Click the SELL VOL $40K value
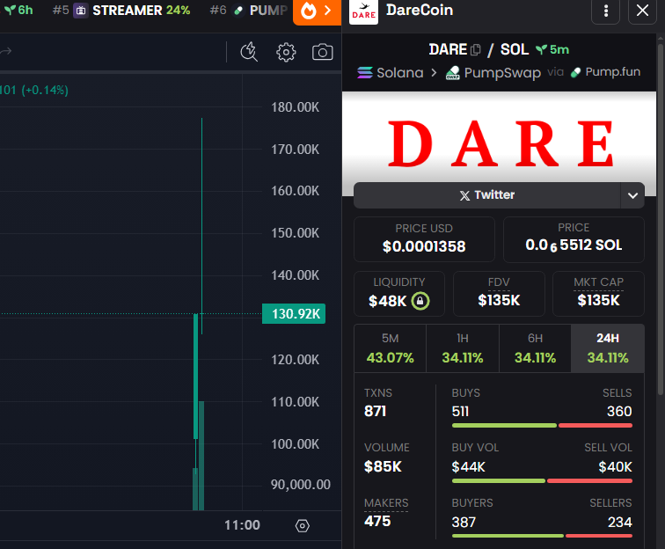 615,467
